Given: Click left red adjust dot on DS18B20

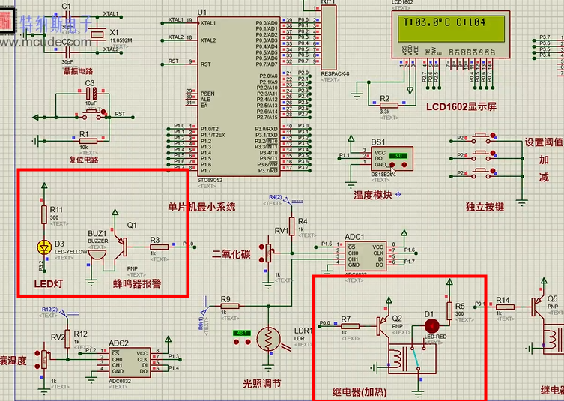Looking at the screenshot, I should tap(392, 165).
